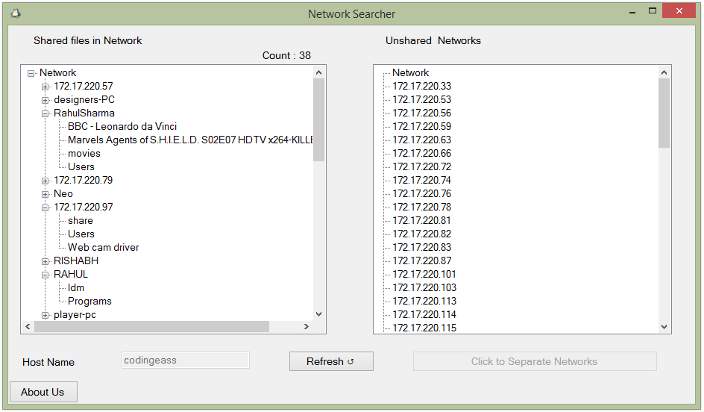Viewport: 704px width, 412px height.
Task: Close the Network Searcher window
Action: point(679,10)
